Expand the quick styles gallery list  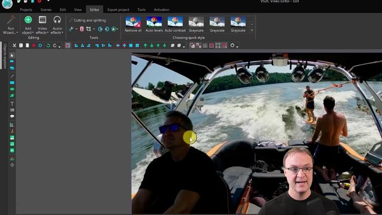(252, 30)
